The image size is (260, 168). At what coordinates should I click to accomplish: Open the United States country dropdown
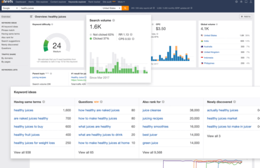[x=111, y=8]
